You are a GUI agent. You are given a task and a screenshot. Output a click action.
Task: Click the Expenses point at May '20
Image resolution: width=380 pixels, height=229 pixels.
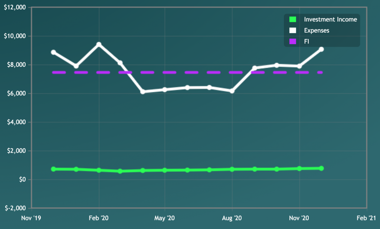coord(165,90)
